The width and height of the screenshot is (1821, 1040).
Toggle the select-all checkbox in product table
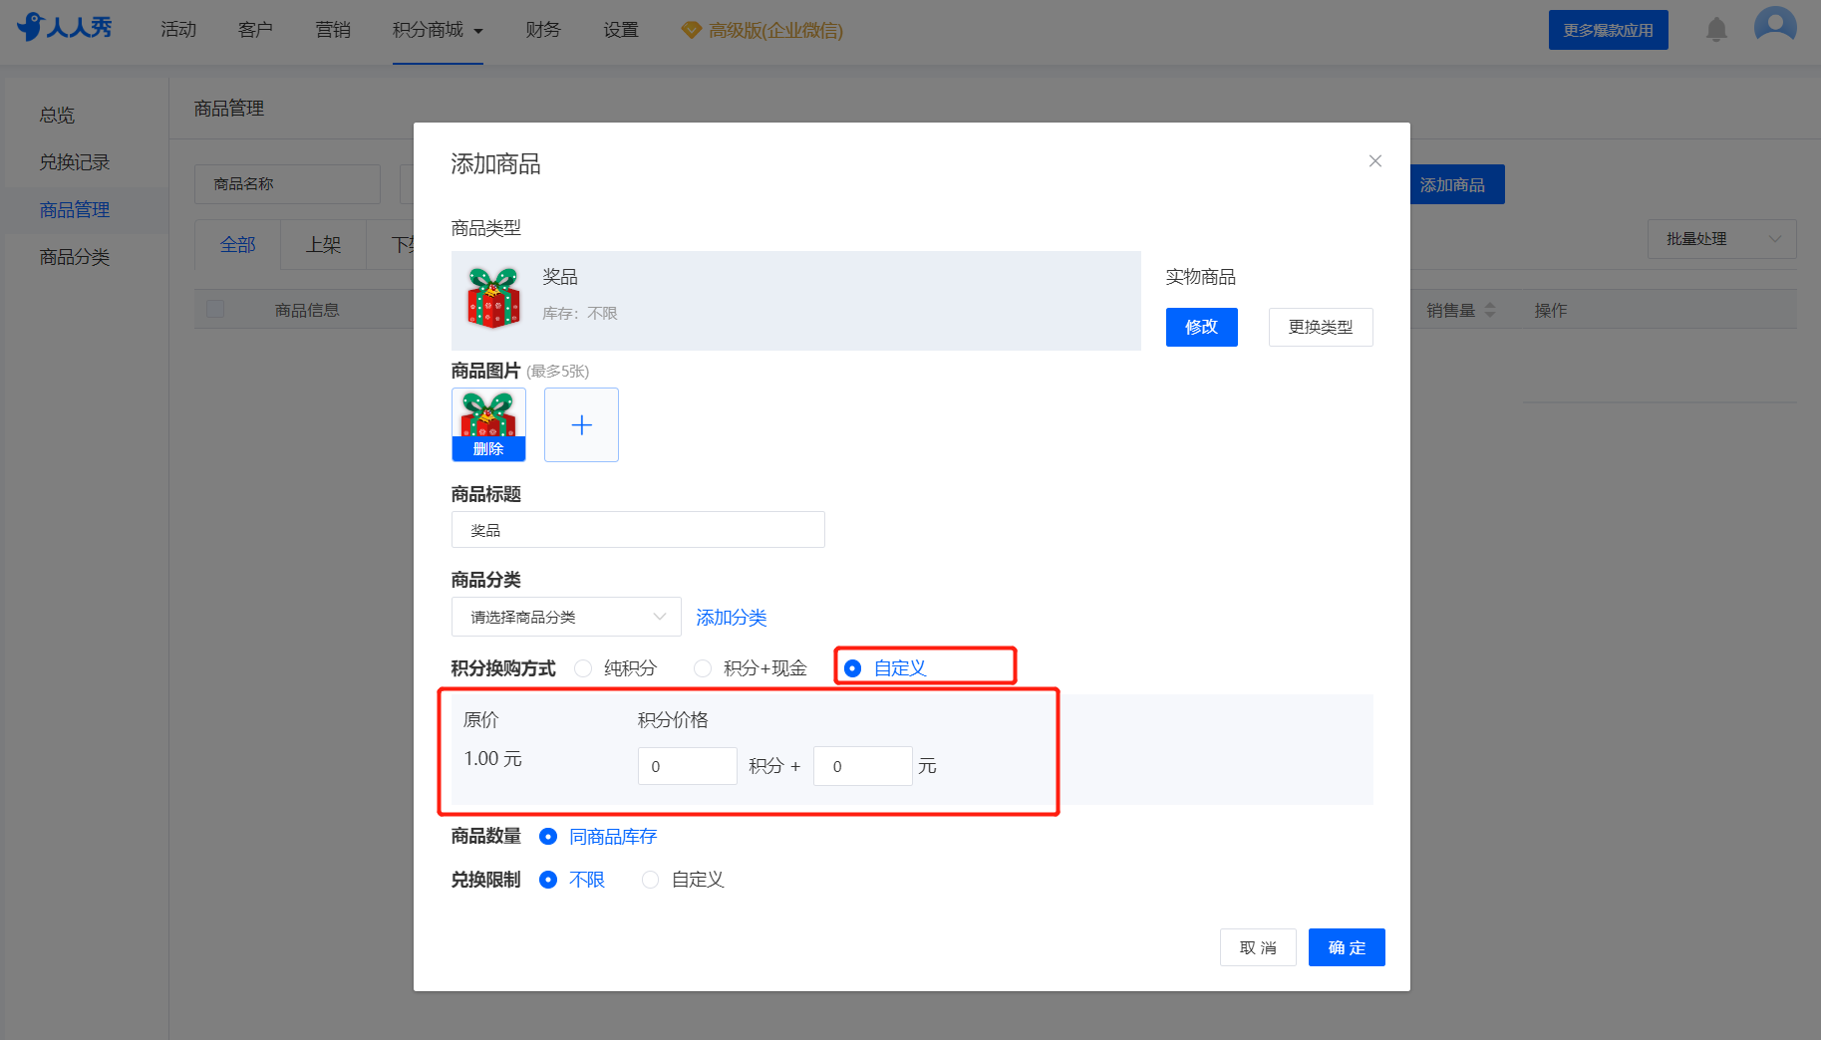(x=215, y=309)
